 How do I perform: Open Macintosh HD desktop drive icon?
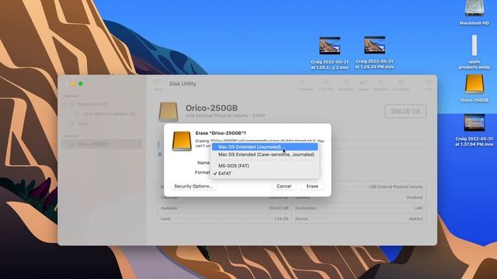(x=474, y=9)
